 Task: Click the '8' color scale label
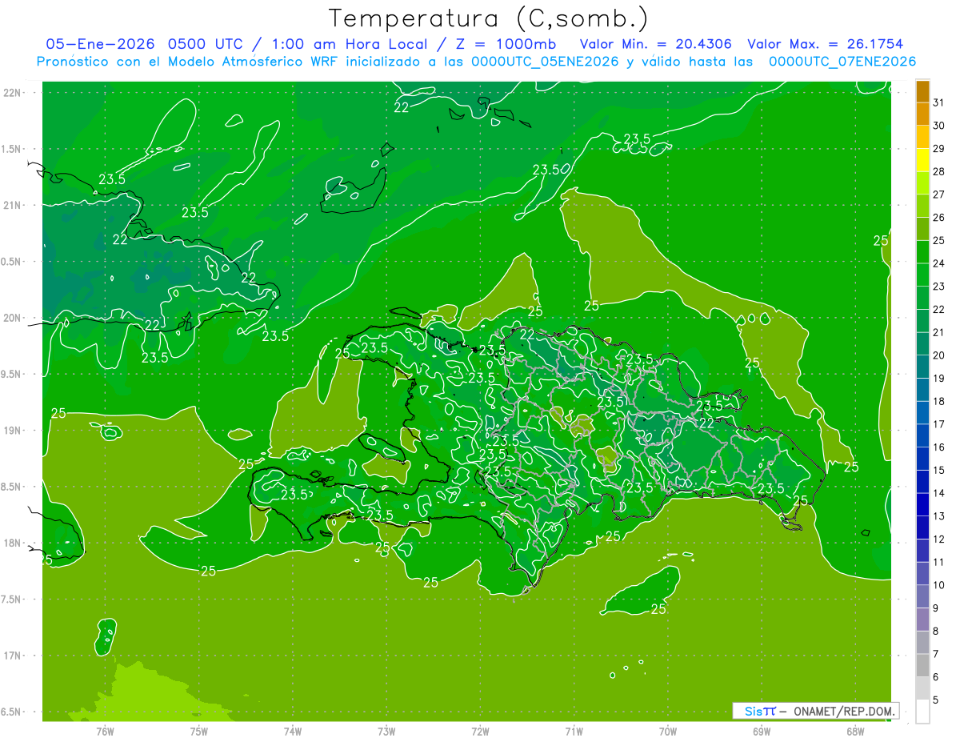pos(936,631)
